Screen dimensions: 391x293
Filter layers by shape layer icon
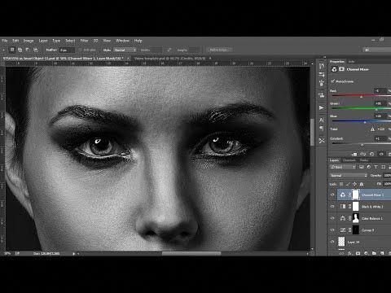[x=384, y=167]
